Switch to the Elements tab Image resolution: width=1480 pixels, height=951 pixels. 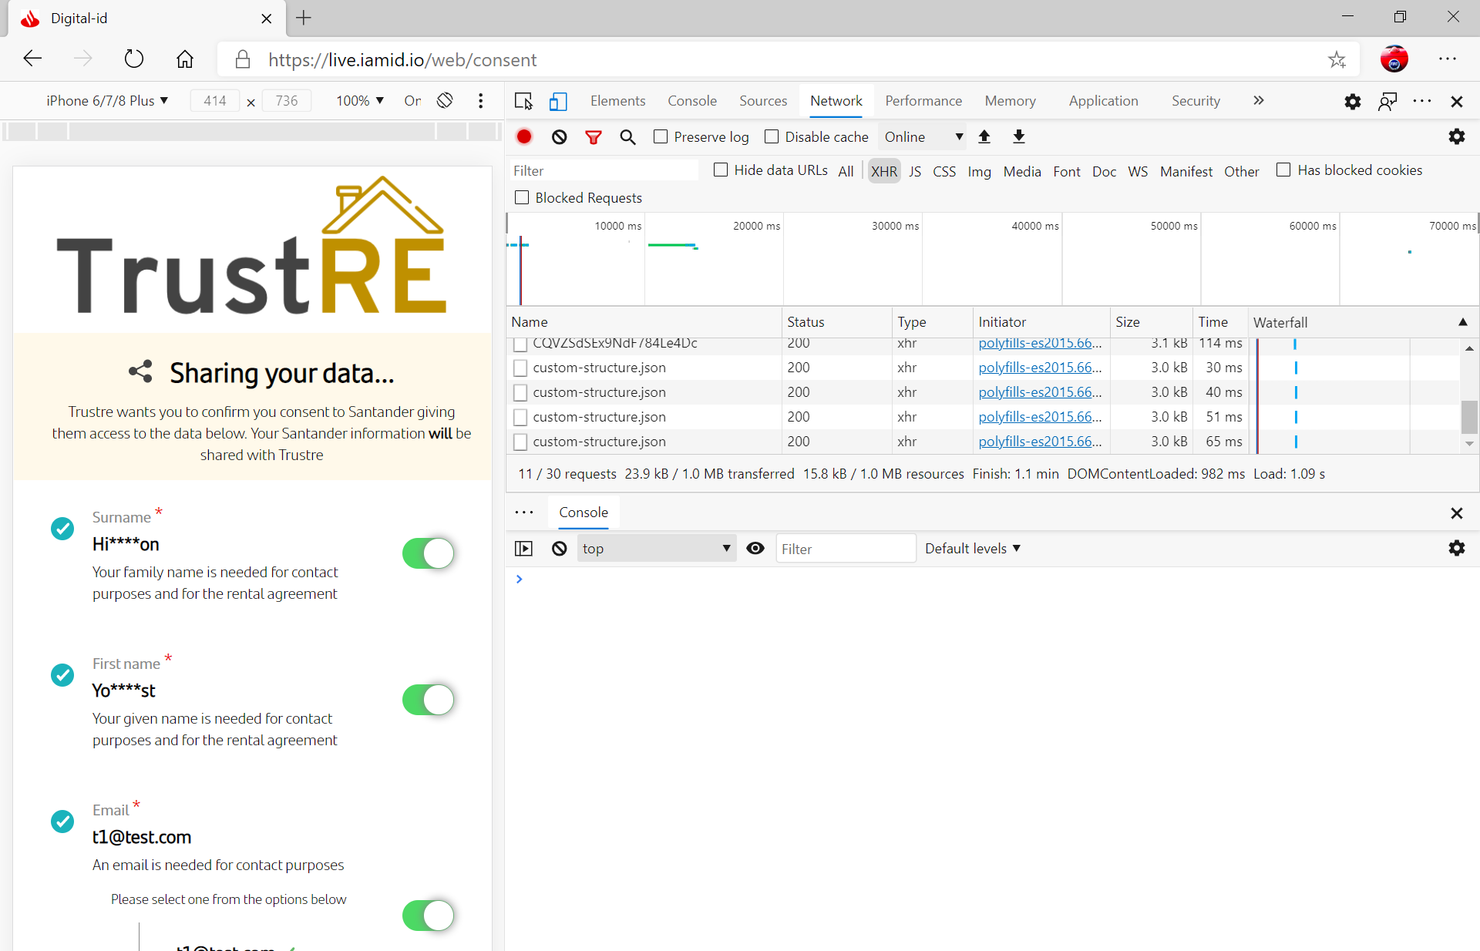[x=617, y=101]
